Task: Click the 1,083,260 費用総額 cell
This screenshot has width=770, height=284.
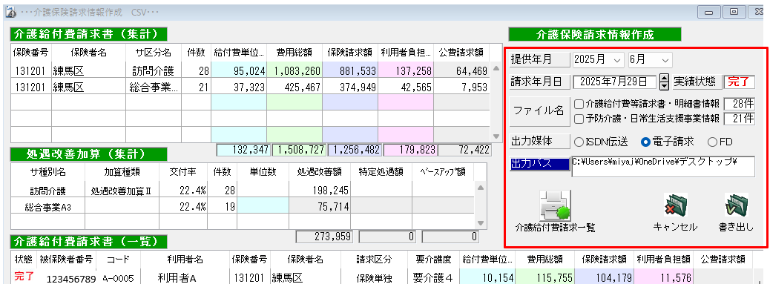Action: (294, 70)
